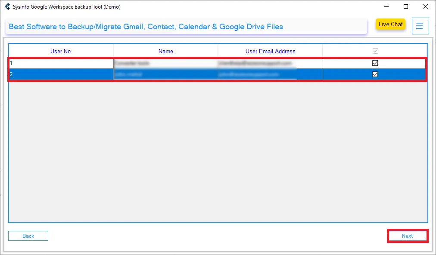This screenshot has height=255, width=436.
Task: Click the blurred email cell in row 2
Action: [x=270, y=74]
